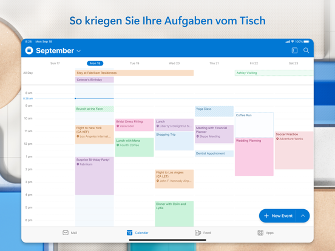Open the Feed tab
335x251 pixels.
[x=203, y=233]
